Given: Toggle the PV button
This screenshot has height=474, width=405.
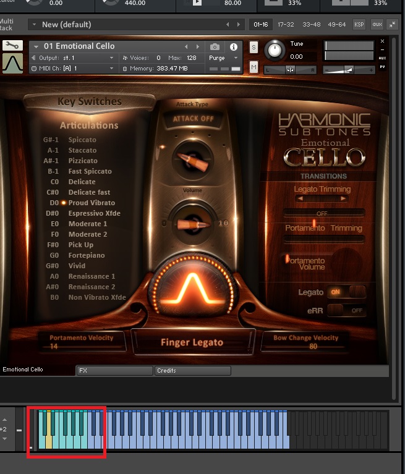Looking at the screenshot, I should coord(382,67).
